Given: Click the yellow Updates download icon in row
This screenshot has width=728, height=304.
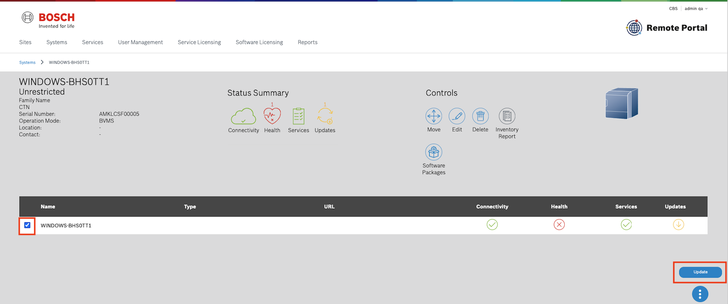Looking at the screenshot, I should click(x=678, y=225).
